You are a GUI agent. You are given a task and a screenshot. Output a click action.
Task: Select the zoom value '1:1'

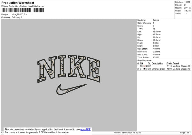[x=186, y=13]
